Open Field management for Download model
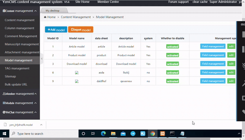This screenshot has width=245, height=140. click(x=213, y=63)
